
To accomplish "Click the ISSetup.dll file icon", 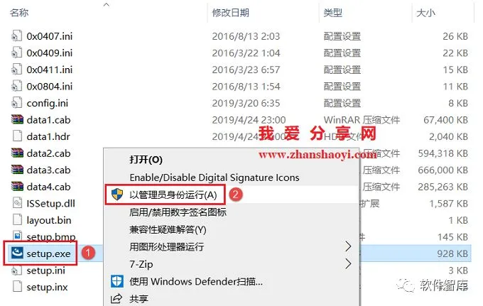I will pyautogui.click(x=17, y=203).
